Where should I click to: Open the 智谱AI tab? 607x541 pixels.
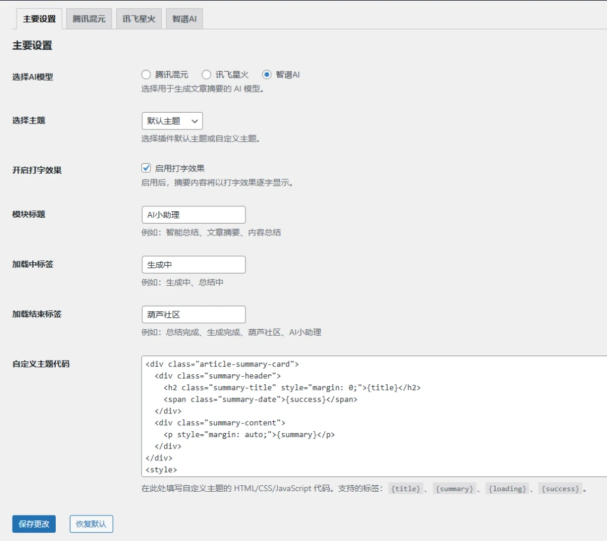pyautogui.click(x=184, y=18)
